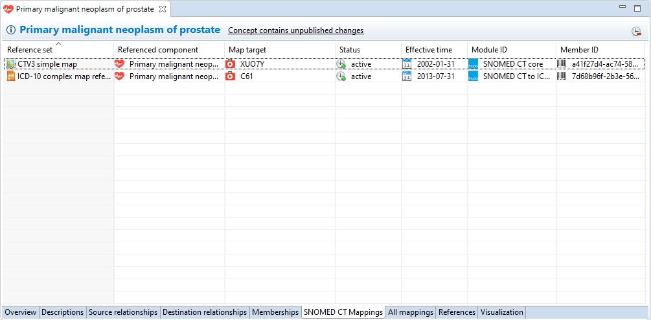Screen dimensions: 651x320
Task: Click the SNOMED CT core module icon
Action: (473, 64)
